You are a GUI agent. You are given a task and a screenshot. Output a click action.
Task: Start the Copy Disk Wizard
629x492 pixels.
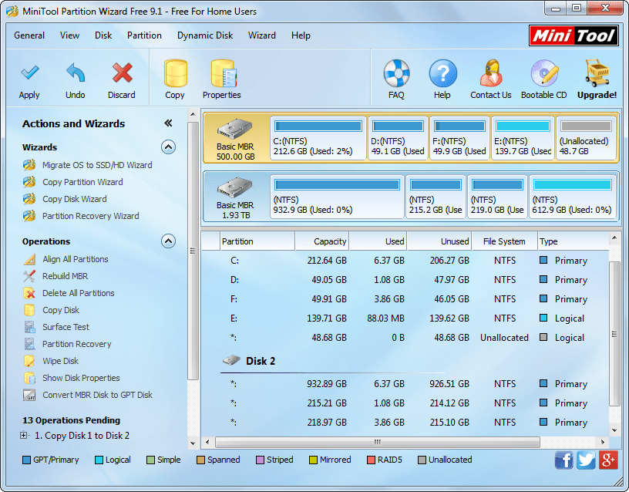75,199
